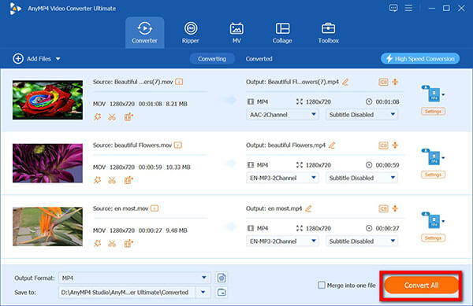Open the Toolbox tab
473x306 pixels.
click(328, 32)
